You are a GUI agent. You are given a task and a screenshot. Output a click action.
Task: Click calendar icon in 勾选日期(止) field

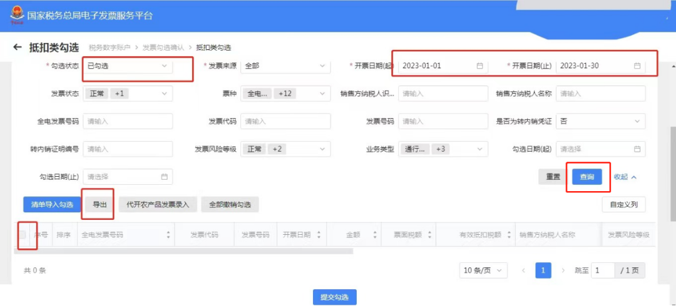click(x=164, y=177)
